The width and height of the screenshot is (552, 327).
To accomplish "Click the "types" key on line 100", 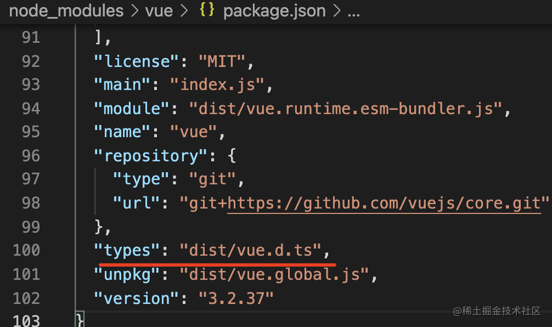I will coord(127,250).
